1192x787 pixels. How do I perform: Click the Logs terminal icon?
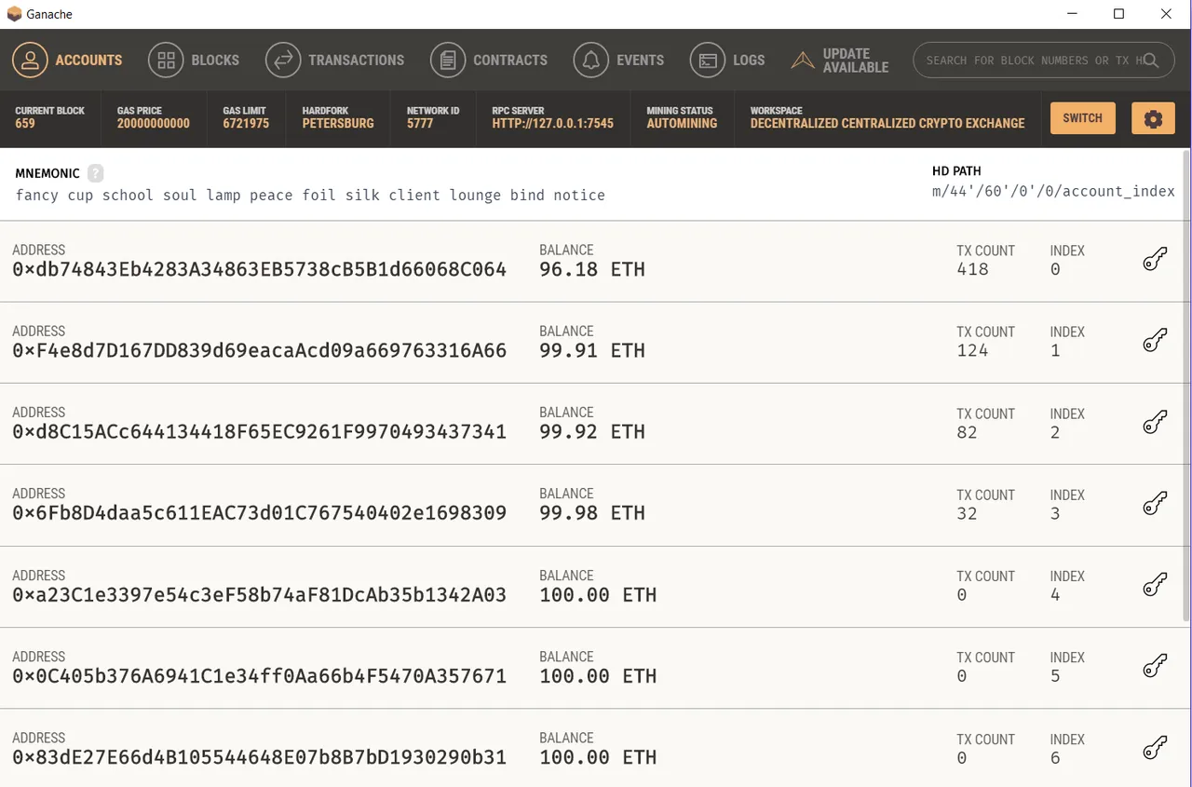click(x=708, y=61)
